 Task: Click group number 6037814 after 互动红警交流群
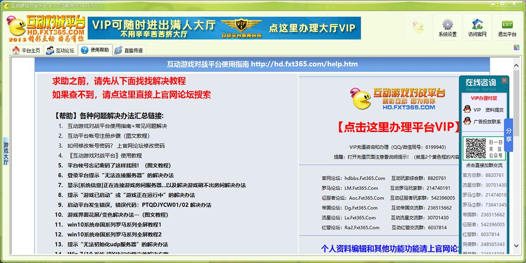pyautogui.click(x=437, y=228)
